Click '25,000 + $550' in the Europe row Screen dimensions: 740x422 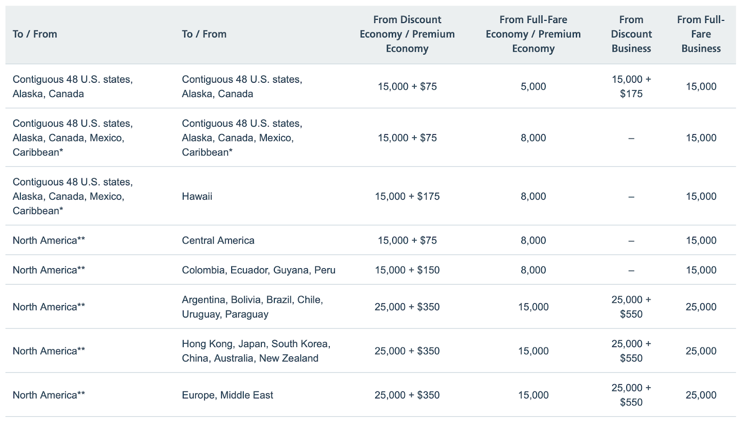pyautogui.click(x=631, y=395)
